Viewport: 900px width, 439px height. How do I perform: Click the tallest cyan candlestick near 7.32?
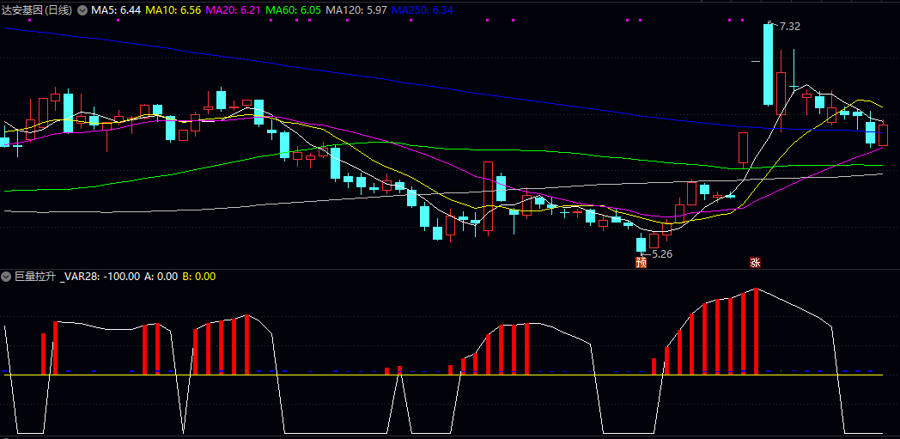click(769, 64)
